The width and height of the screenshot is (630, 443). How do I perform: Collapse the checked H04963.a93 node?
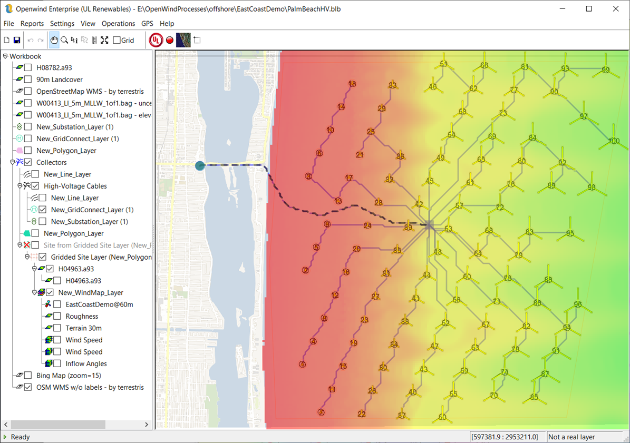34,269
